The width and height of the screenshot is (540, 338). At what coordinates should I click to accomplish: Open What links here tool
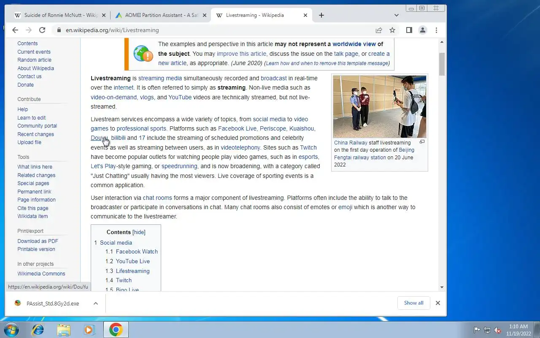tap(35, 167)
